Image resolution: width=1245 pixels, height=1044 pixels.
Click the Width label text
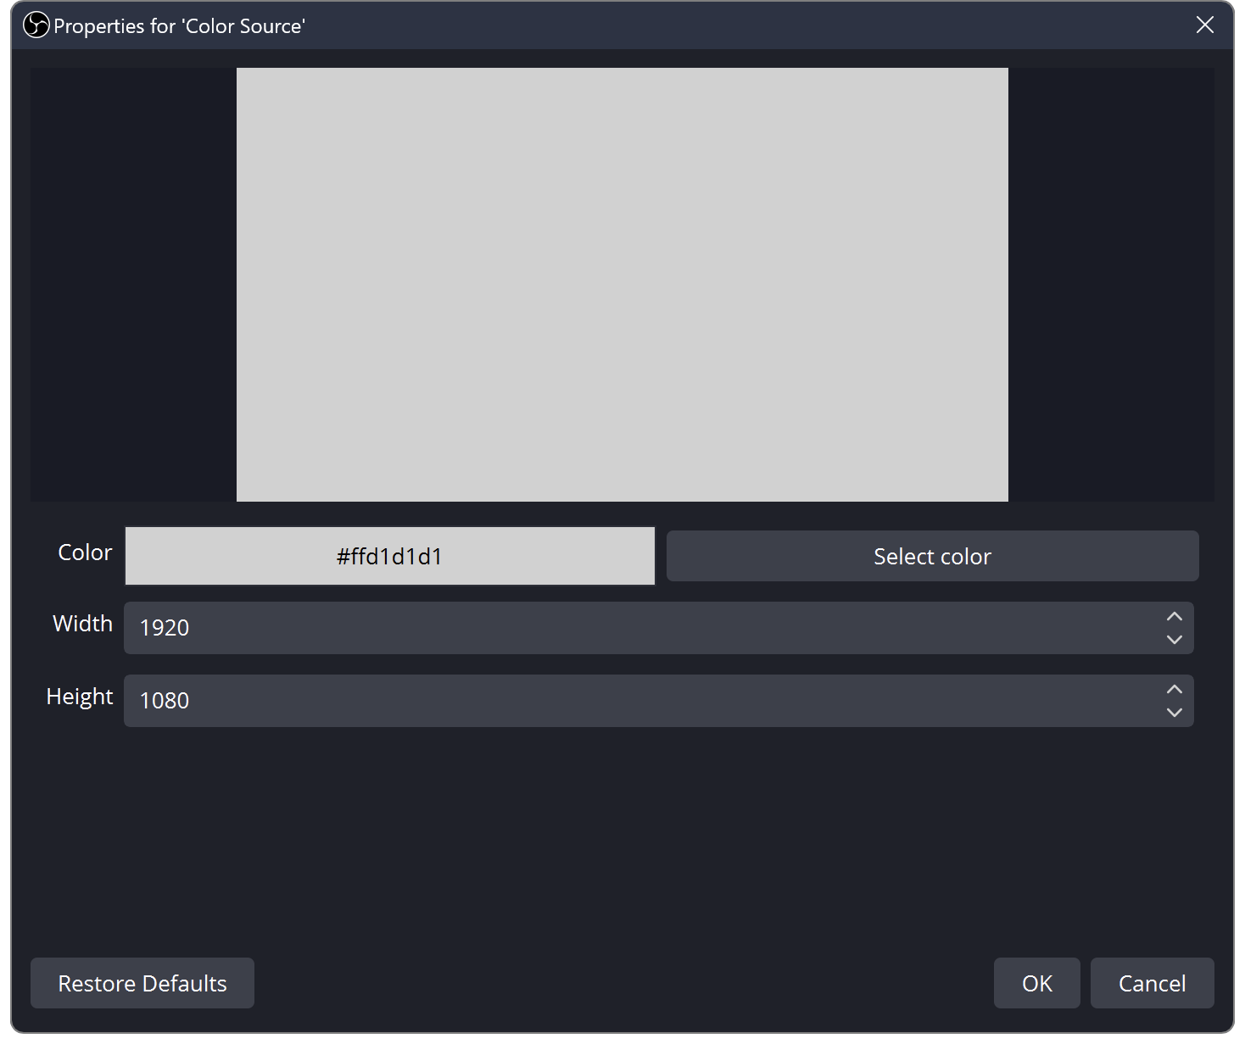[82, 624]
